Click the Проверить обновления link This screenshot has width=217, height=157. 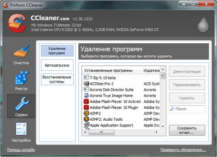(x=183, y=150)
